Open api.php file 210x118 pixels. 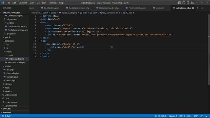click(10, 70)
